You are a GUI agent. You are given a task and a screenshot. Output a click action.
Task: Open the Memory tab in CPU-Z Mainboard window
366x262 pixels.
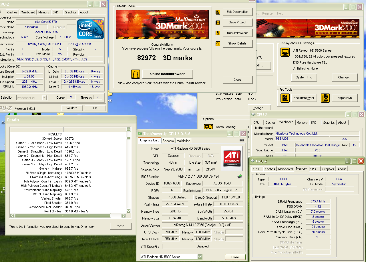(302, 123)
